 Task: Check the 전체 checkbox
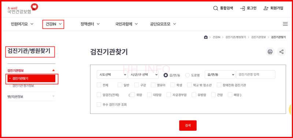(x=99, y=85)
